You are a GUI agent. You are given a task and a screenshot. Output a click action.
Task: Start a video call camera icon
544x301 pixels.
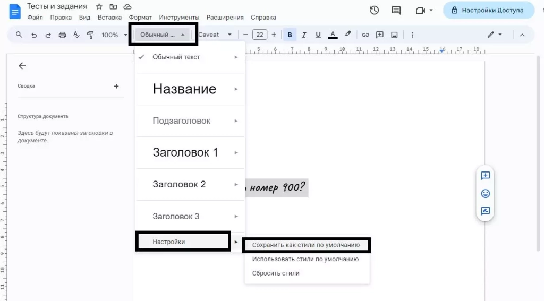420,11
